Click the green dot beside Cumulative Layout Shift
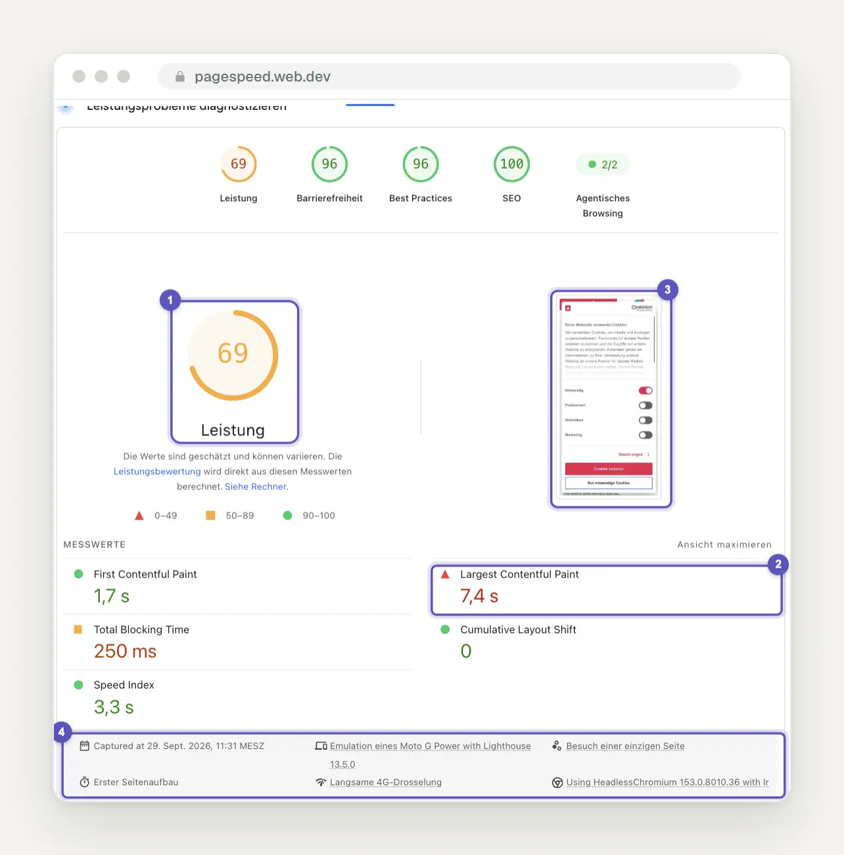 (x=445, y=629)
